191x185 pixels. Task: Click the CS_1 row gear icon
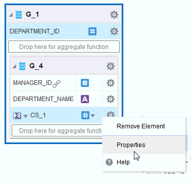tap(111, 114)
